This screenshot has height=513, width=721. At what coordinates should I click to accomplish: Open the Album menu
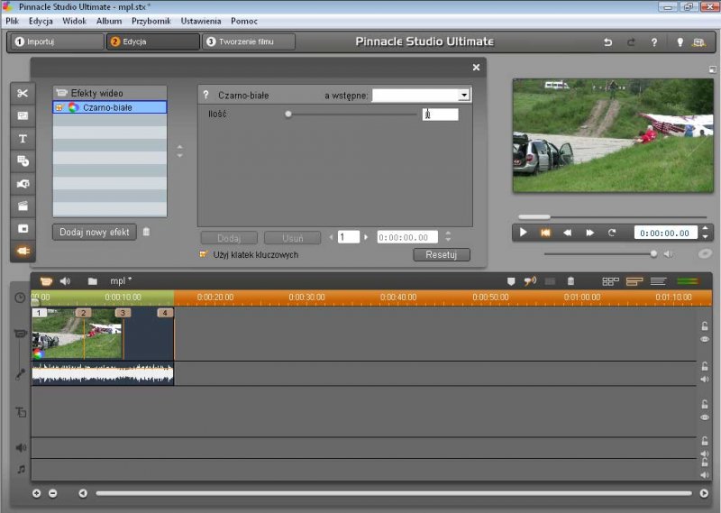tap(109, 21)
